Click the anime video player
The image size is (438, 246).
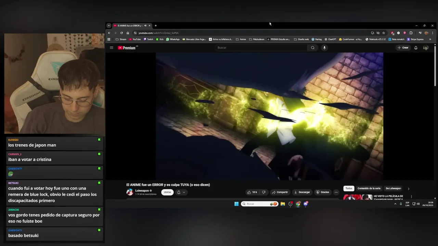coord(270,116)
